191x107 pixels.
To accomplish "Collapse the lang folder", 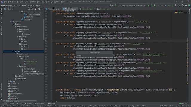I will coord(18,32).
